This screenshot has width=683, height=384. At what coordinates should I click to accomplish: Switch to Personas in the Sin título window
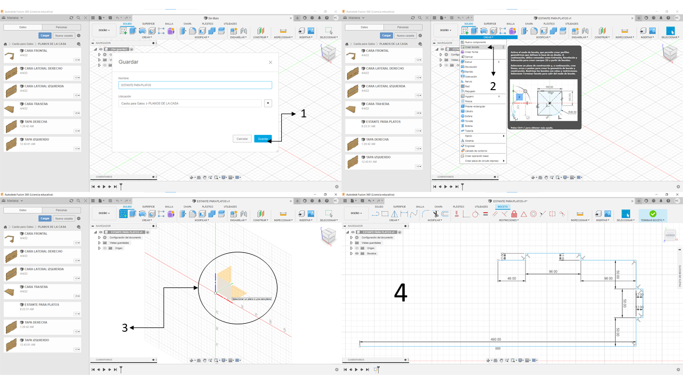61,27
